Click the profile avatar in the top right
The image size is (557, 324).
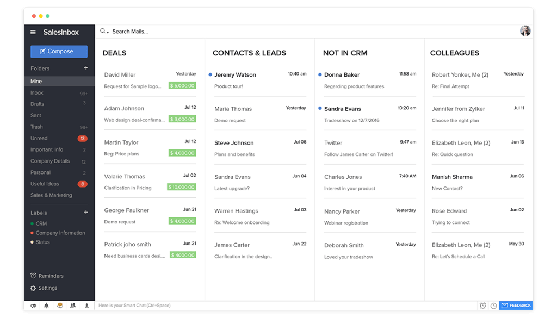tap(525, 31)
